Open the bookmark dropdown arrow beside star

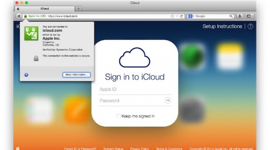click(177, 16)
